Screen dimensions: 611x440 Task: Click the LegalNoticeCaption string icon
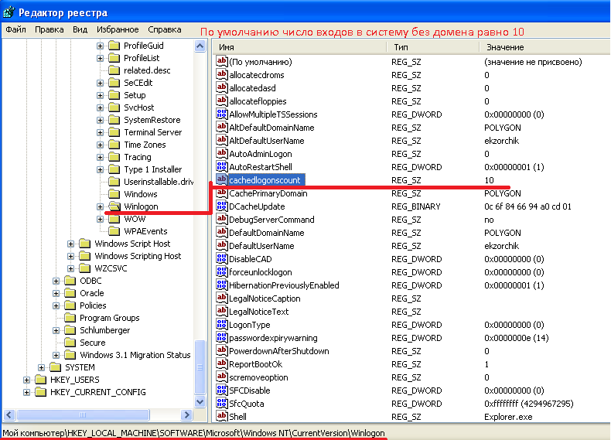[222, 298]
